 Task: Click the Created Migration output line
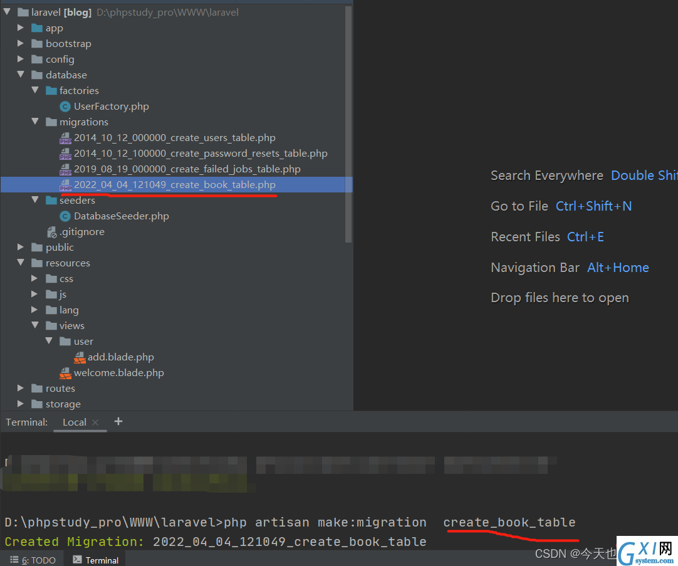[x=216, y=542]
